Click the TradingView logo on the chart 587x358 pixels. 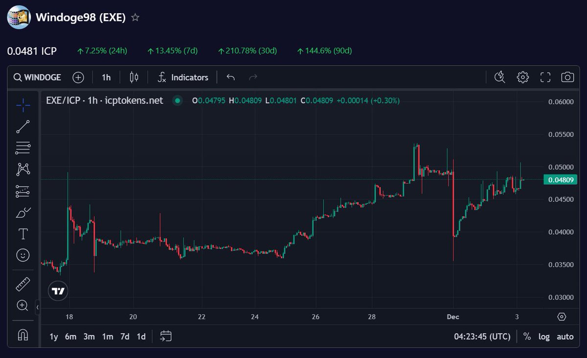coord(58,291)
